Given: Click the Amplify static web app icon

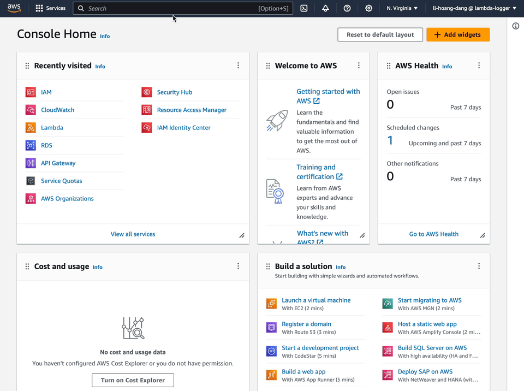Looking at the screenshot, I should (388, 328).
